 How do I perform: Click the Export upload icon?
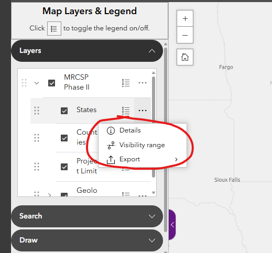coord(111,160)
